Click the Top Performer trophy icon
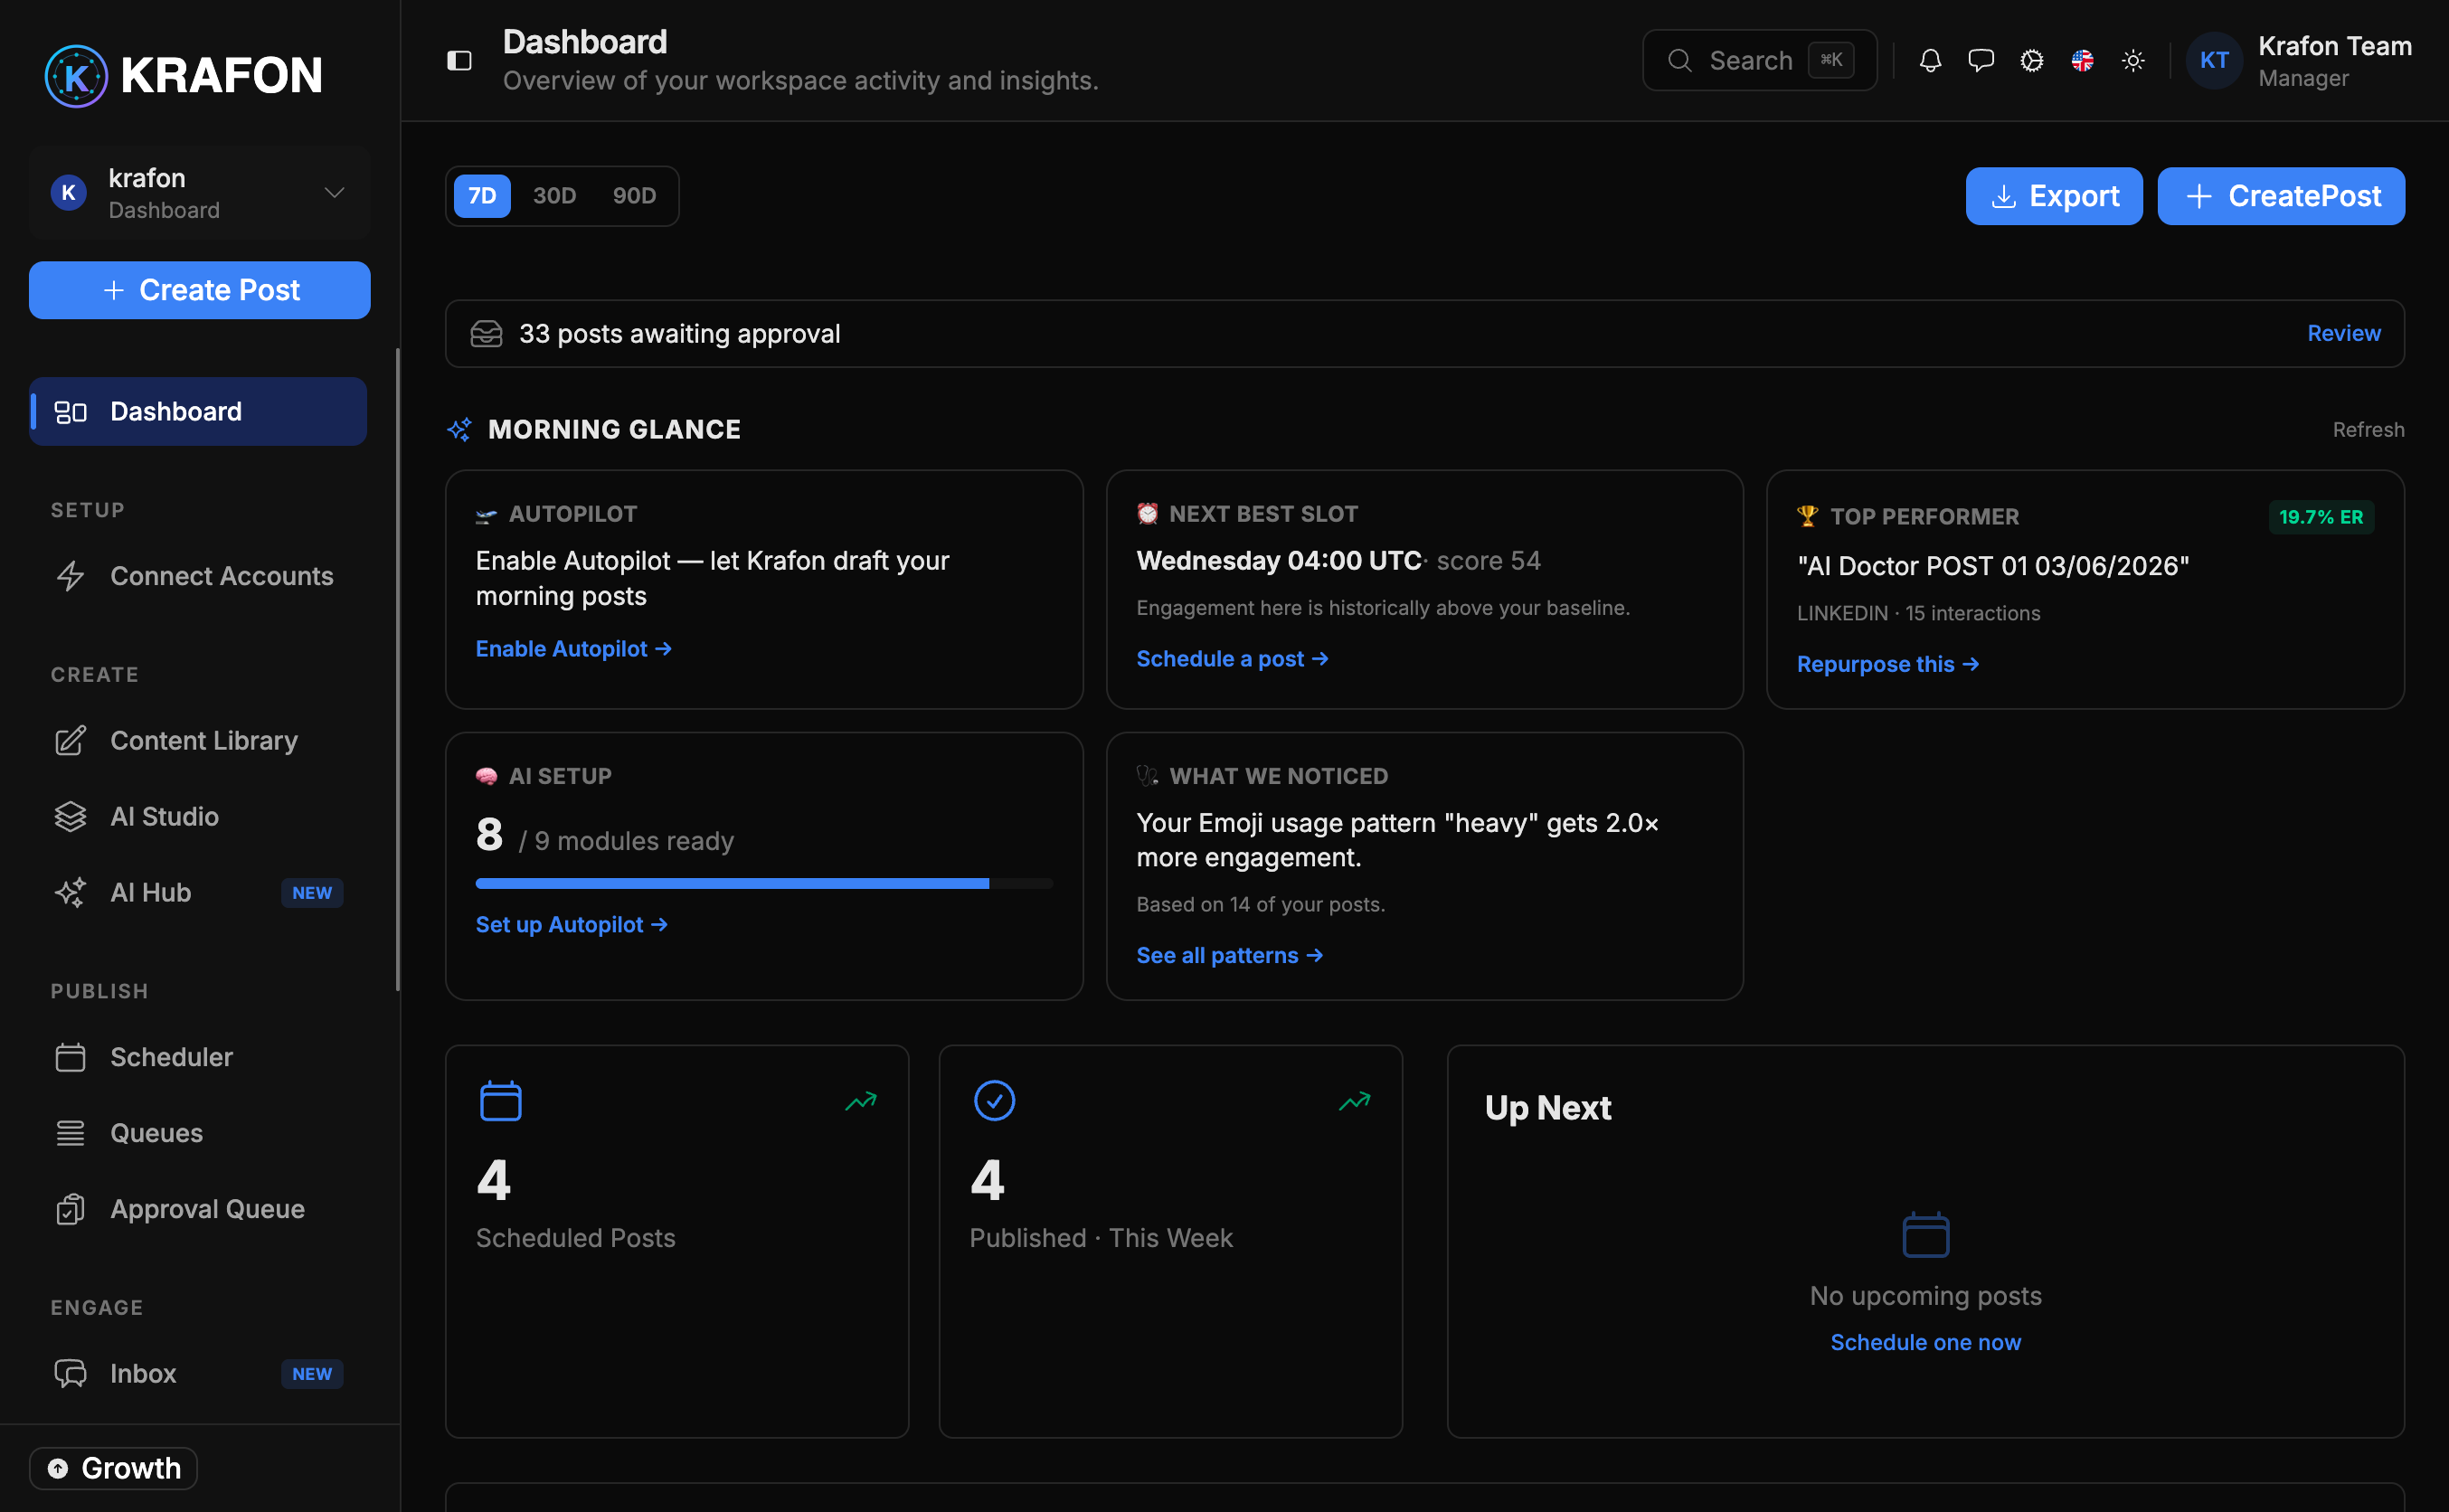 click(x=1808, y=517)
